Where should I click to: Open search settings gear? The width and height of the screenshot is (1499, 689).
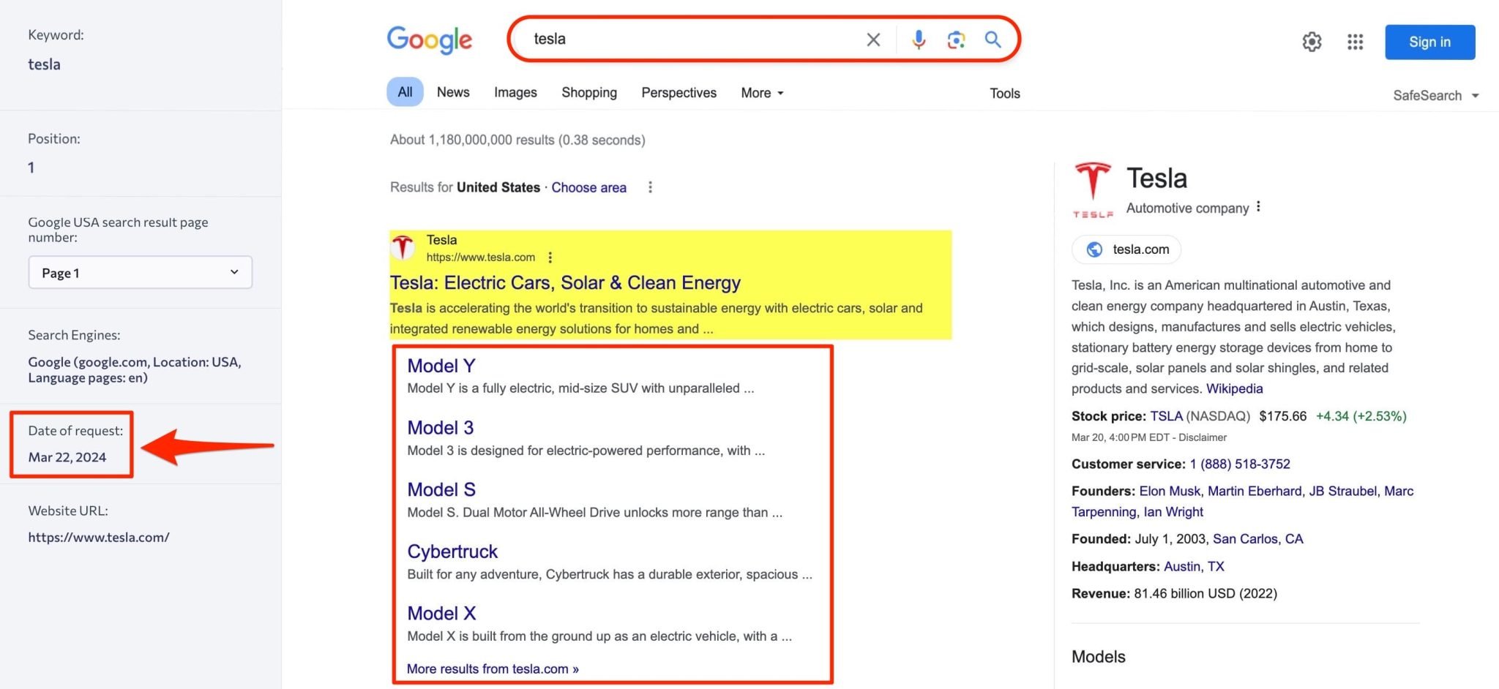[1312, 42]
